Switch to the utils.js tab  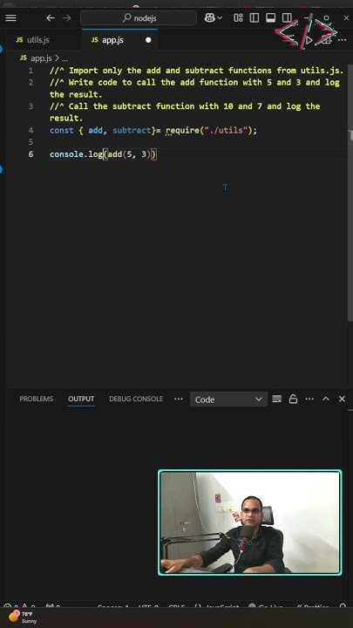tap(38, 40)
